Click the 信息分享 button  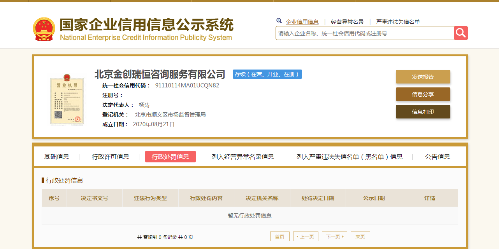tap(423, 94)
